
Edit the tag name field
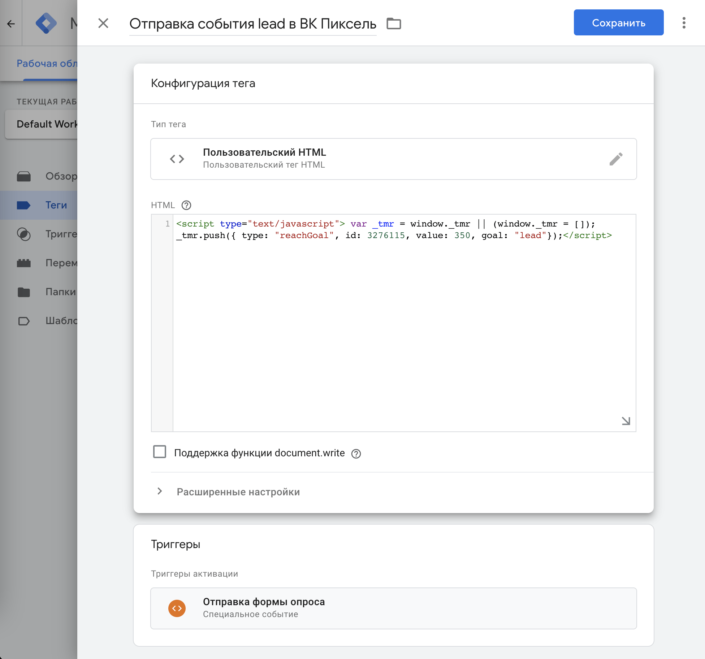click(x=252, y=24)
